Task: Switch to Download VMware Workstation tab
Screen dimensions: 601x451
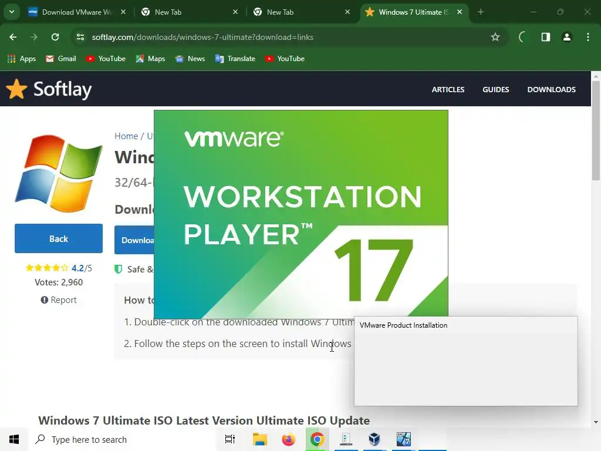Action: 77,12
